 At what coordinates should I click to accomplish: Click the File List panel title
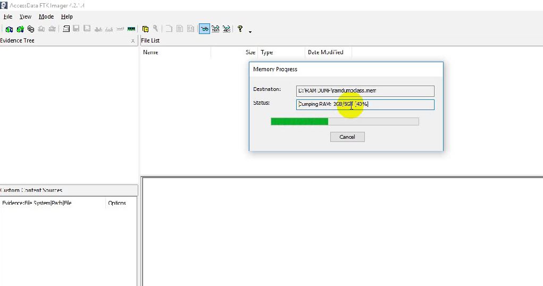(151, 40)
